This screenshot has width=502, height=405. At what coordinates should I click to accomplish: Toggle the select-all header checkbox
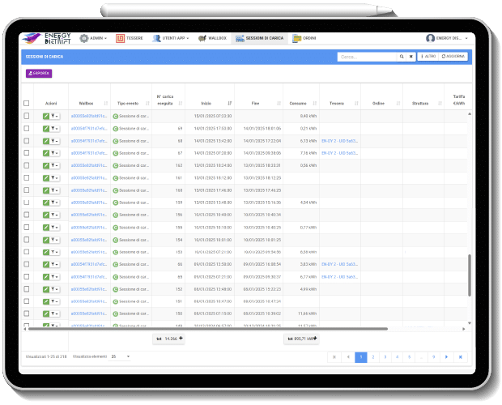coord(27,103)
